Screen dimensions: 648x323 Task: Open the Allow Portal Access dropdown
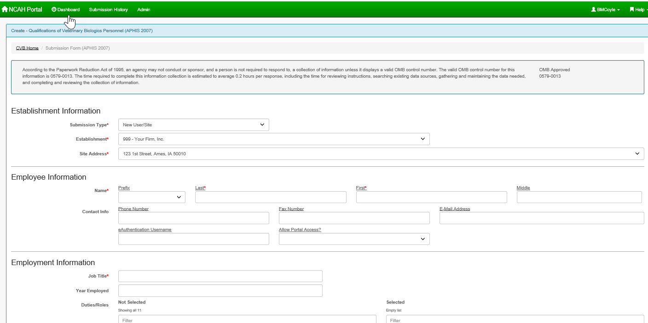point(354,239)
